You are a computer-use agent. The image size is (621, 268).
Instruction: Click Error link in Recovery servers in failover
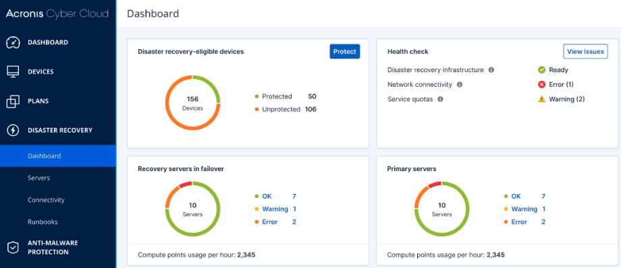pos(270,222)
